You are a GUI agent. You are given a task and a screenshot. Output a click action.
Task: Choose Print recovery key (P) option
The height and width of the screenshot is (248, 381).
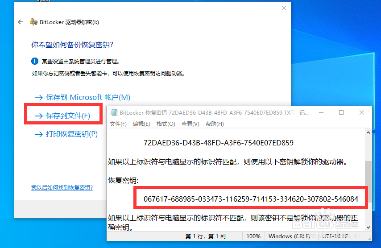[x=66, y=134]
